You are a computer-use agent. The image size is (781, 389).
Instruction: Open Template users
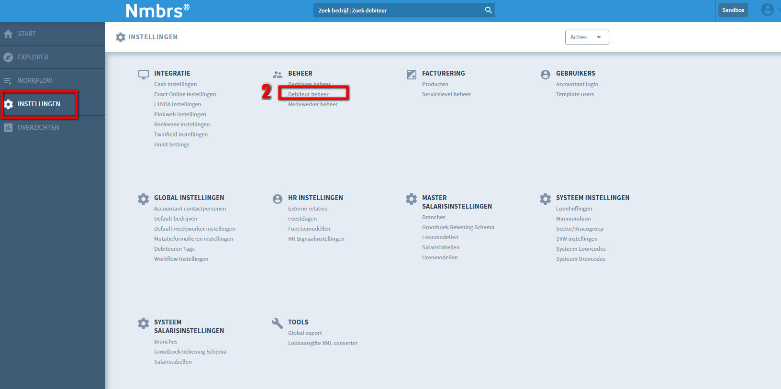(x=575, y=94)
